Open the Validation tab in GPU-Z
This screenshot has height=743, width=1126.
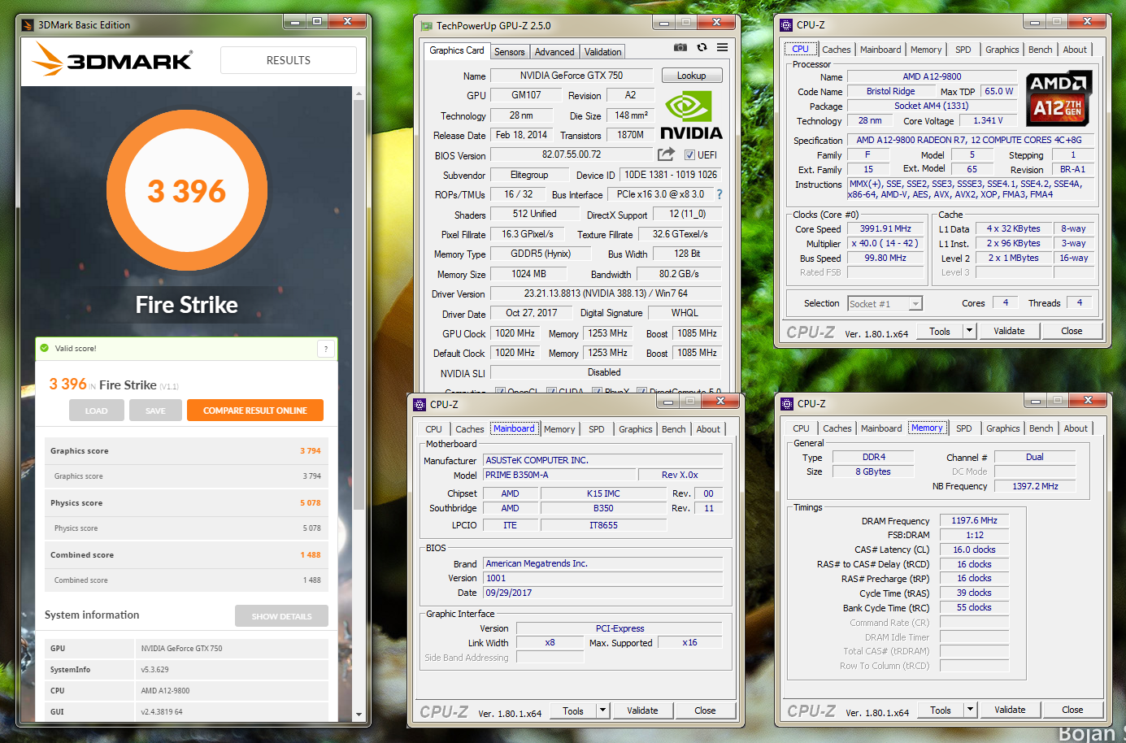click(x=602, y=52)
